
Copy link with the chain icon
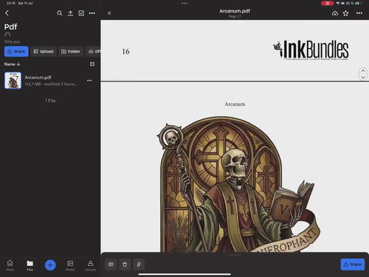click(x=139, y=264)
